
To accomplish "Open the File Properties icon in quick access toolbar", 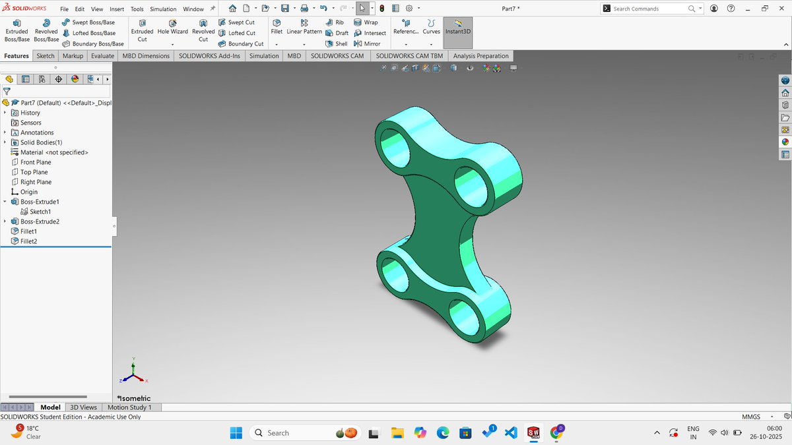I will 395,9.
